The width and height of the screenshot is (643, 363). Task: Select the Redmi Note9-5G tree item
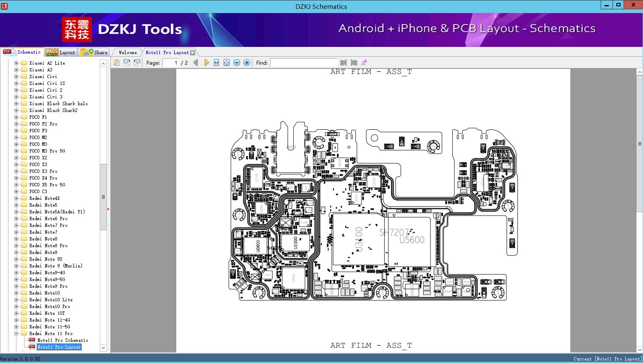(47, 279)
